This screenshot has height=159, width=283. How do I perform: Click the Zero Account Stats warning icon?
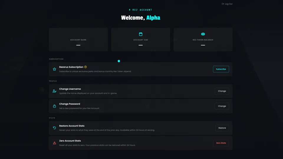coord(54,143)
